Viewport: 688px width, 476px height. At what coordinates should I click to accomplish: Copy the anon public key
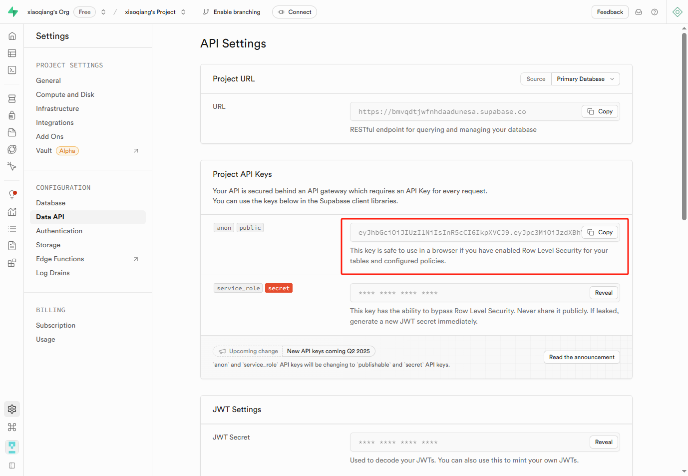[600, 232]
